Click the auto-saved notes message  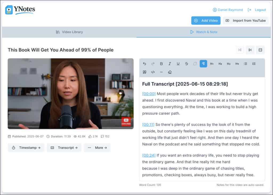pos(240,185)
